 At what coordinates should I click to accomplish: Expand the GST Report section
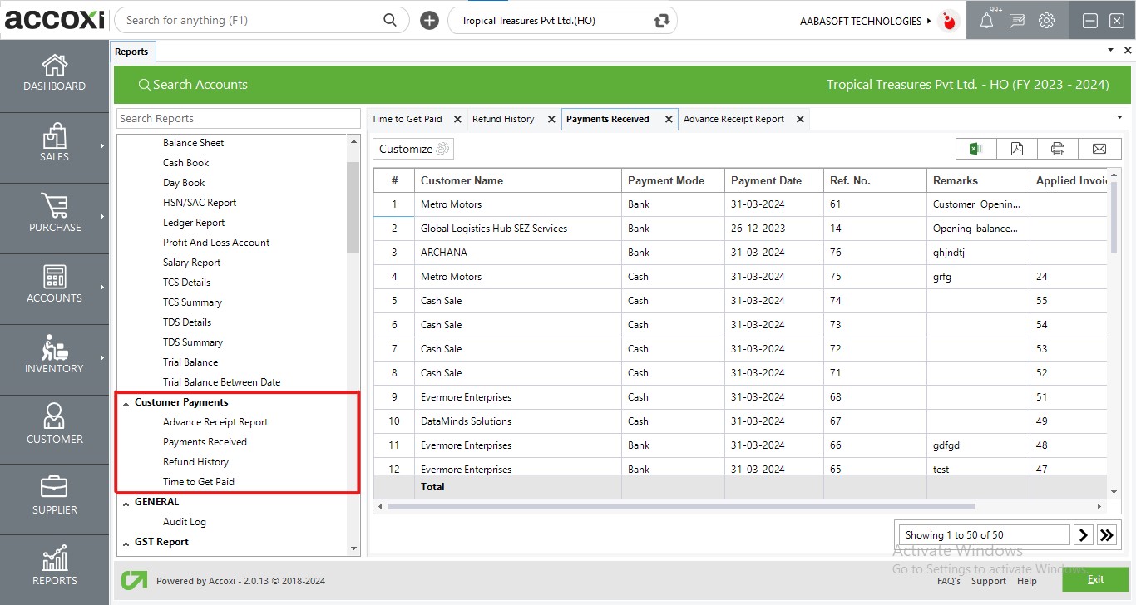[126, 541]
